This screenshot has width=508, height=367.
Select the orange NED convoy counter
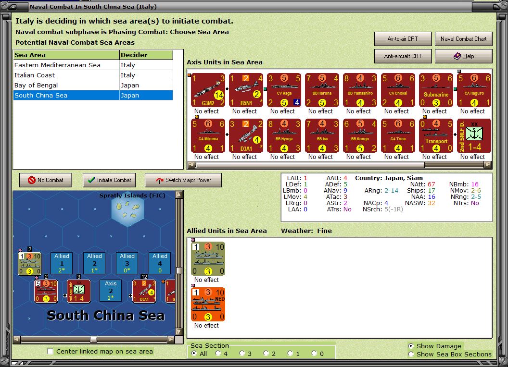coord(208,304)
